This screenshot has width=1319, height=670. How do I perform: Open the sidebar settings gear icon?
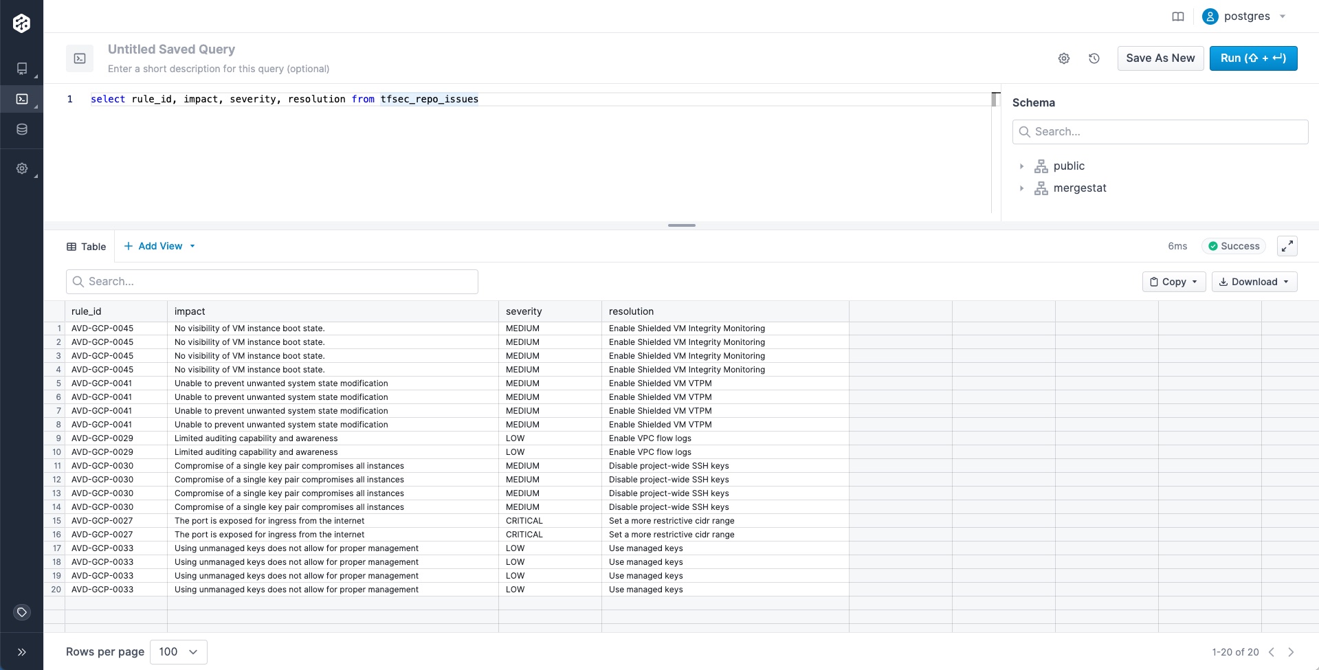point(22,168)
